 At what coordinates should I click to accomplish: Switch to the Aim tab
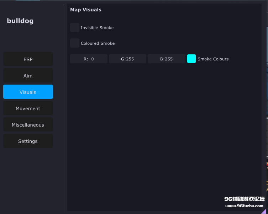[28, 76]
